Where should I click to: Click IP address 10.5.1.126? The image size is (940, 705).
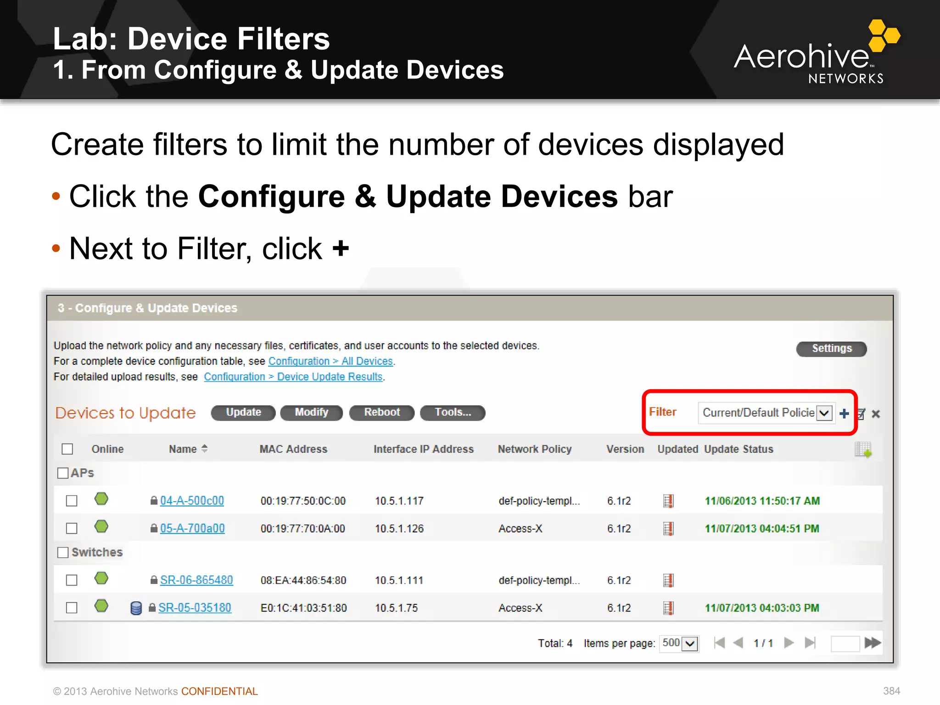point(399,529)
